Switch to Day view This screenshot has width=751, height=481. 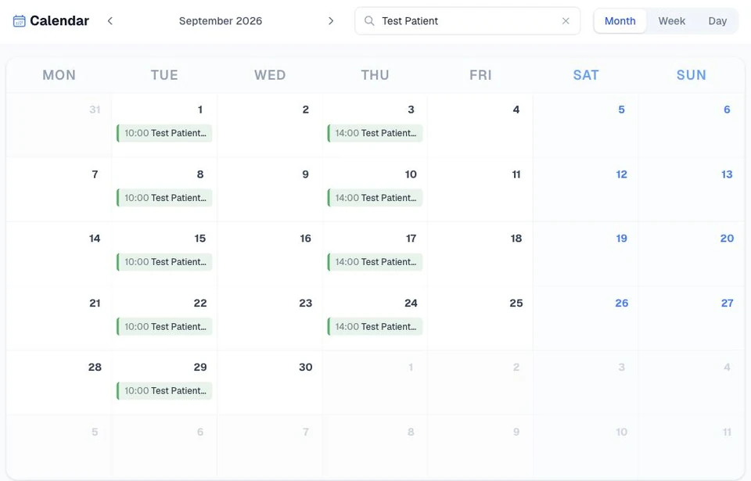coord(717,21)
